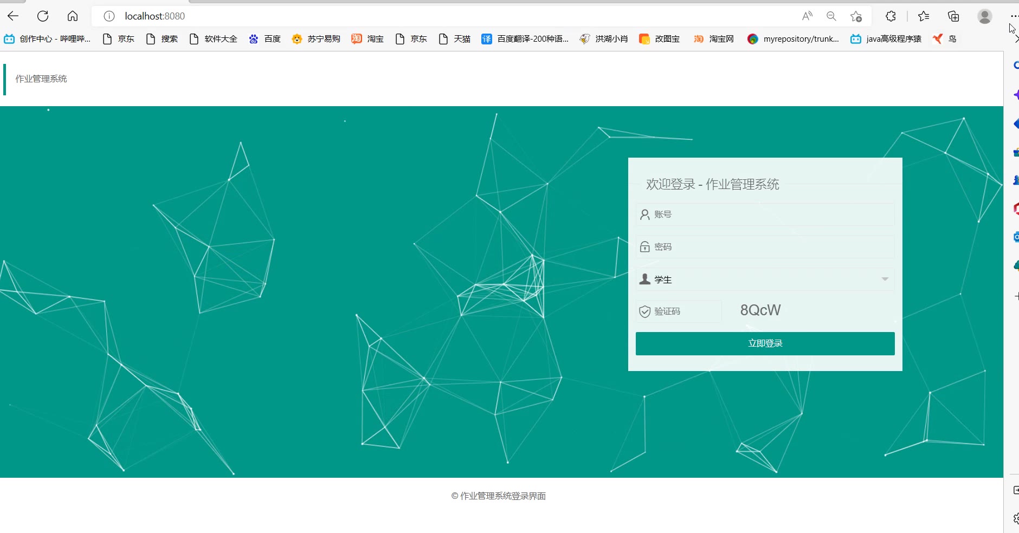Add this page to favorites star icon
Image resolution: width=1019 pixels, height=533 pixels.
(x=856, y=16)
